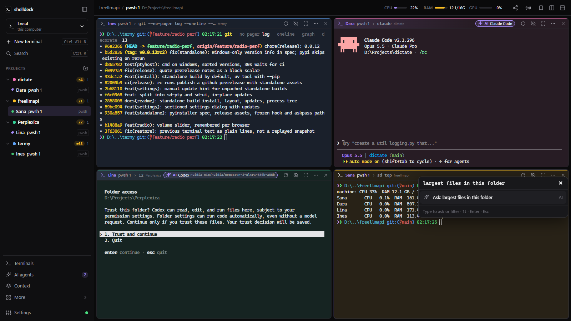Toggle eye-off visibility icon in Ines pane
Screen dimensions: 571x321
point(296,24)
